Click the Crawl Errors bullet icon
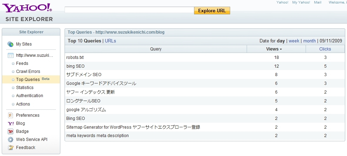 point(13,72)
